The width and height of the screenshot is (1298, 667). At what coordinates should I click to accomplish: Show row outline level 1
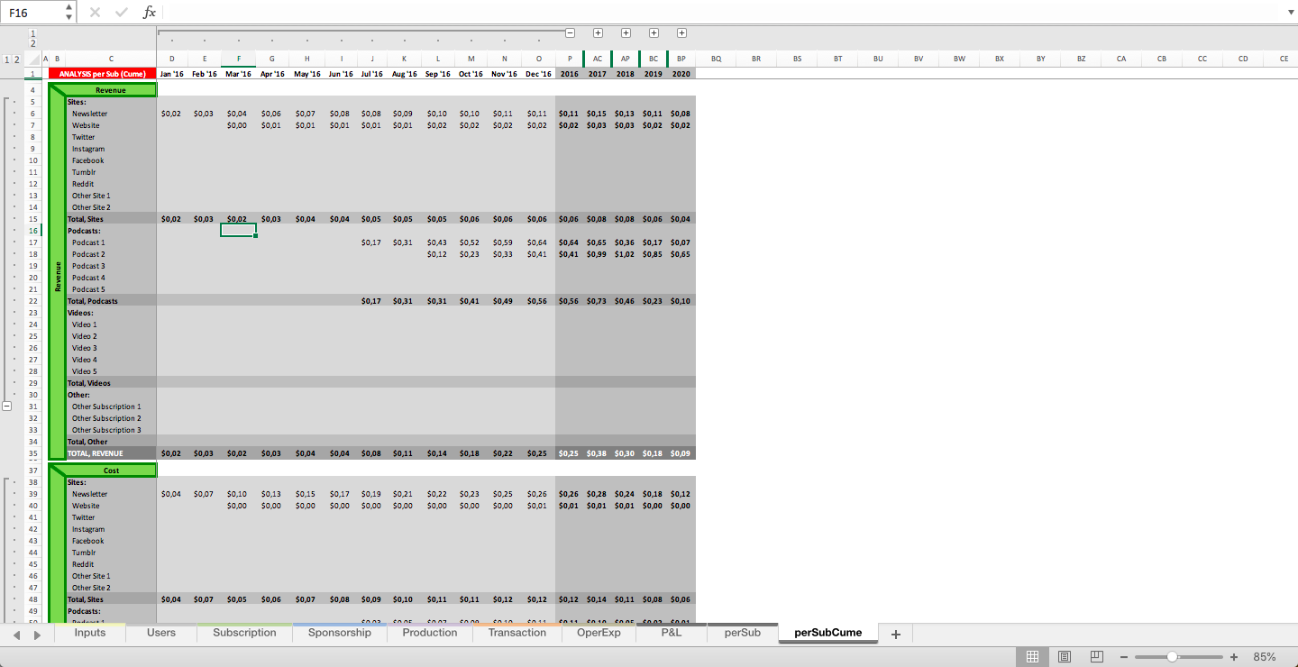coord(7,59)
